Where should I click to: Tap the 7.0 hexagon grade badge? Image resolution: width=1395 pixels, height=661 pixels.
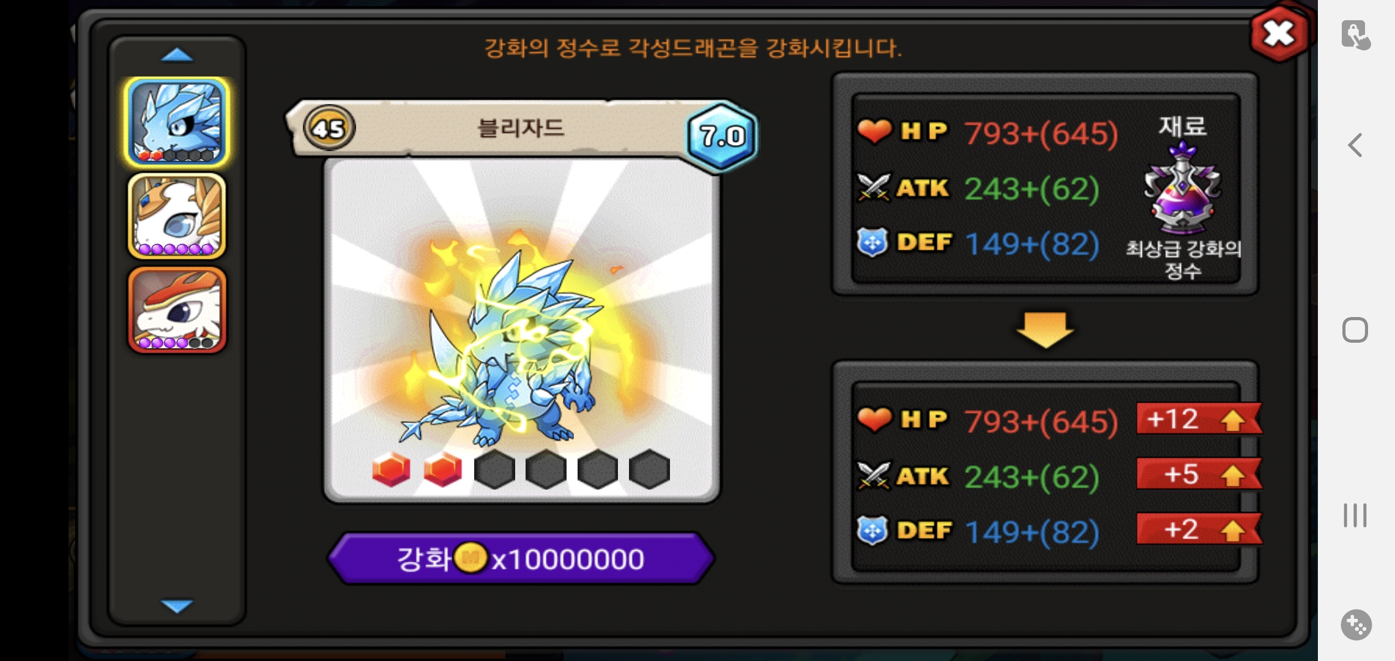point(722,136)
